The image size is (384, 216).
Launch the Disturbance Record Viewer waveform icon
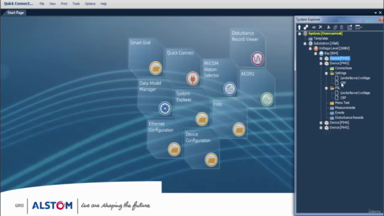tap(257, 59)
